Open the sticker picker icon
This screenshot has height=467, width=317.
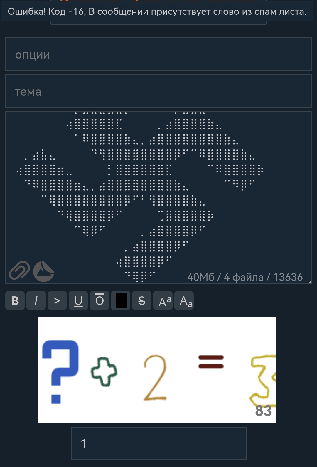(43, 271)
